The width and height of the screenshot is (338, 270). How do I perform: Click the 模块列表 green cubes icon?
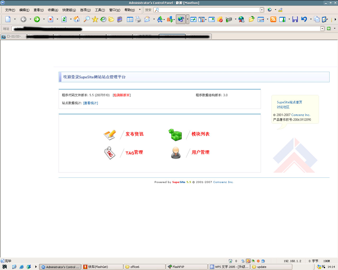pyautogui.click(x=175, y=134)
